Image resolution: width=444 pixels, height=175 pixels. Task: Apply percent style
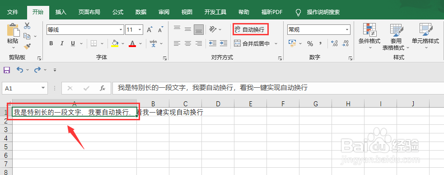coord(310,44)
